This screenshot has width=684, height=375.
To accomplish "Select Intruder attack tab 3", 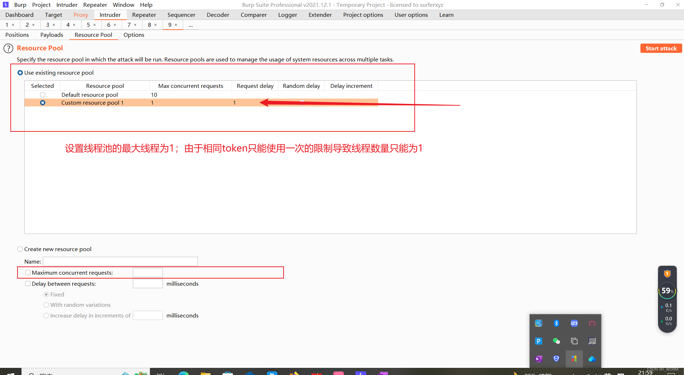I will tap(48, 25).
